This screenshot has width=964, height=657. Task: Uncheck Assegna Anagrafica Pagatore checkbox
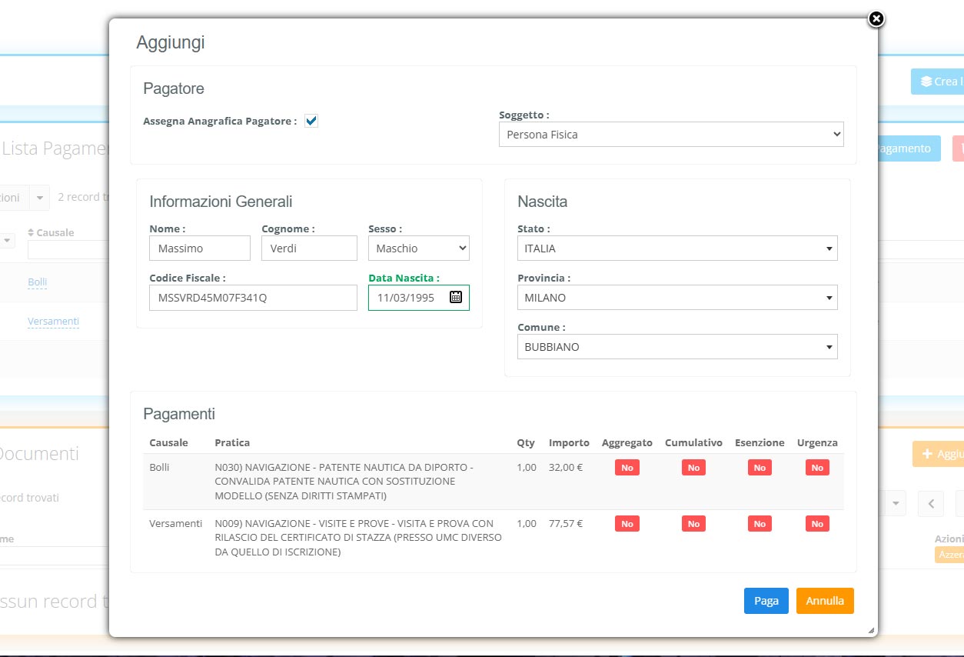[311, 121]
